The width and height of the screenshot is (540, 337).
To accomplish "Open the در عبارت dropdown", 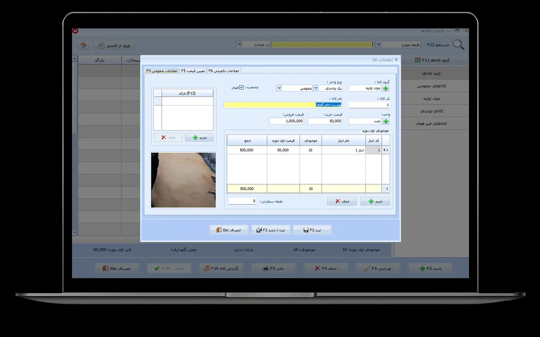I will (x=239, y=44).
